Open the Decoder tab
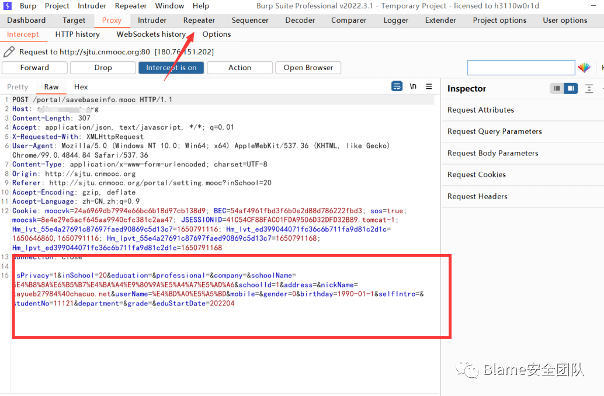 pyautogui.click(x=300, y=20)
